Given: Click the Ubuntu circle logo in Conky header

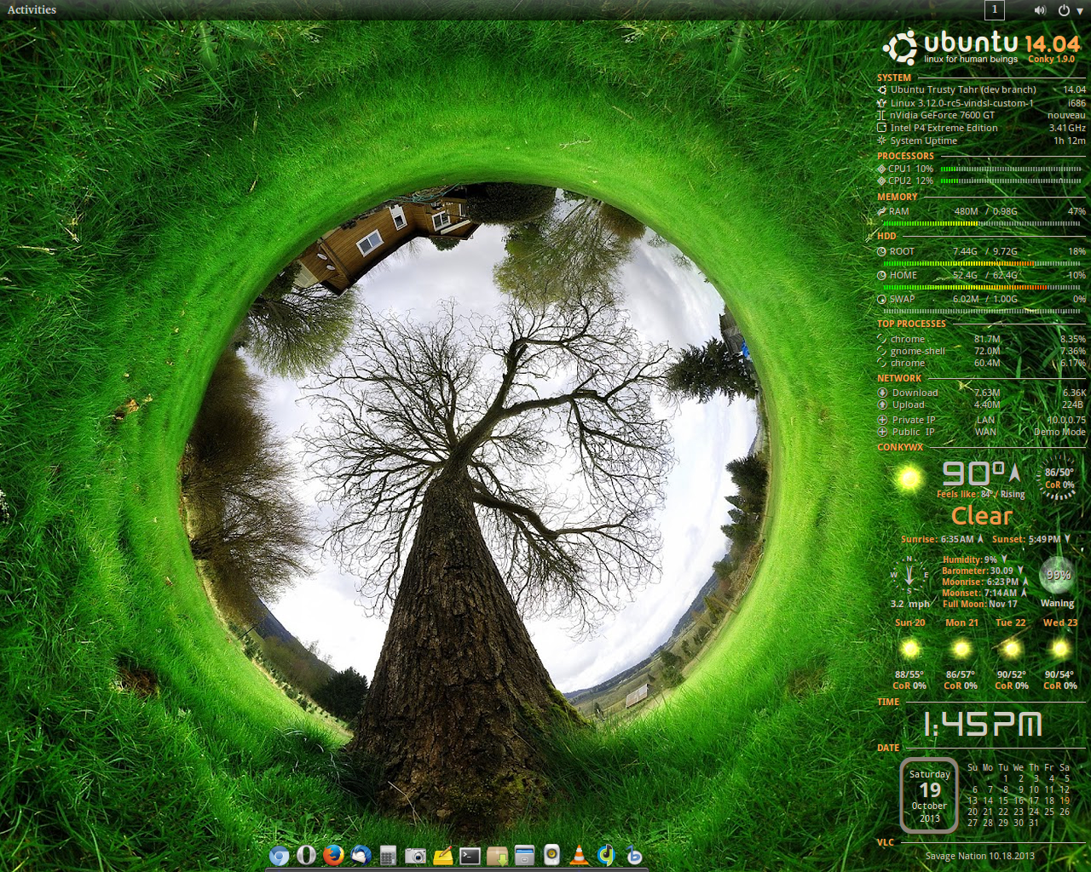Looking at the screenshot, I should click(x=900, y=48).
